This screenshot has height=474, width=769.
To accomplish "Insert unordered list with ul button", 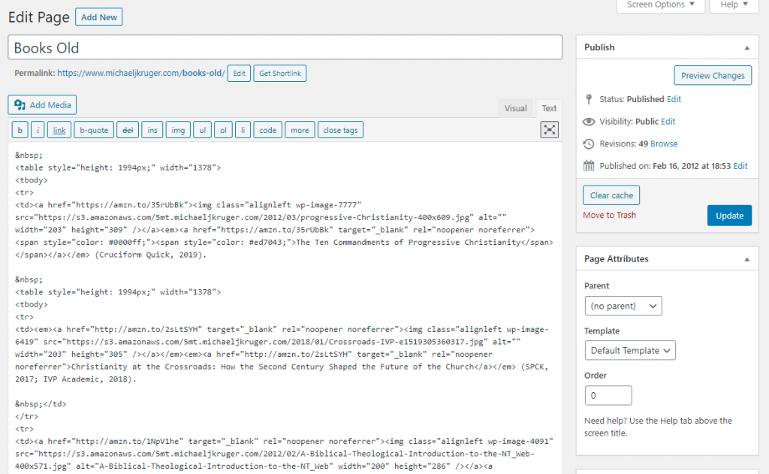I will coord(203,130).
